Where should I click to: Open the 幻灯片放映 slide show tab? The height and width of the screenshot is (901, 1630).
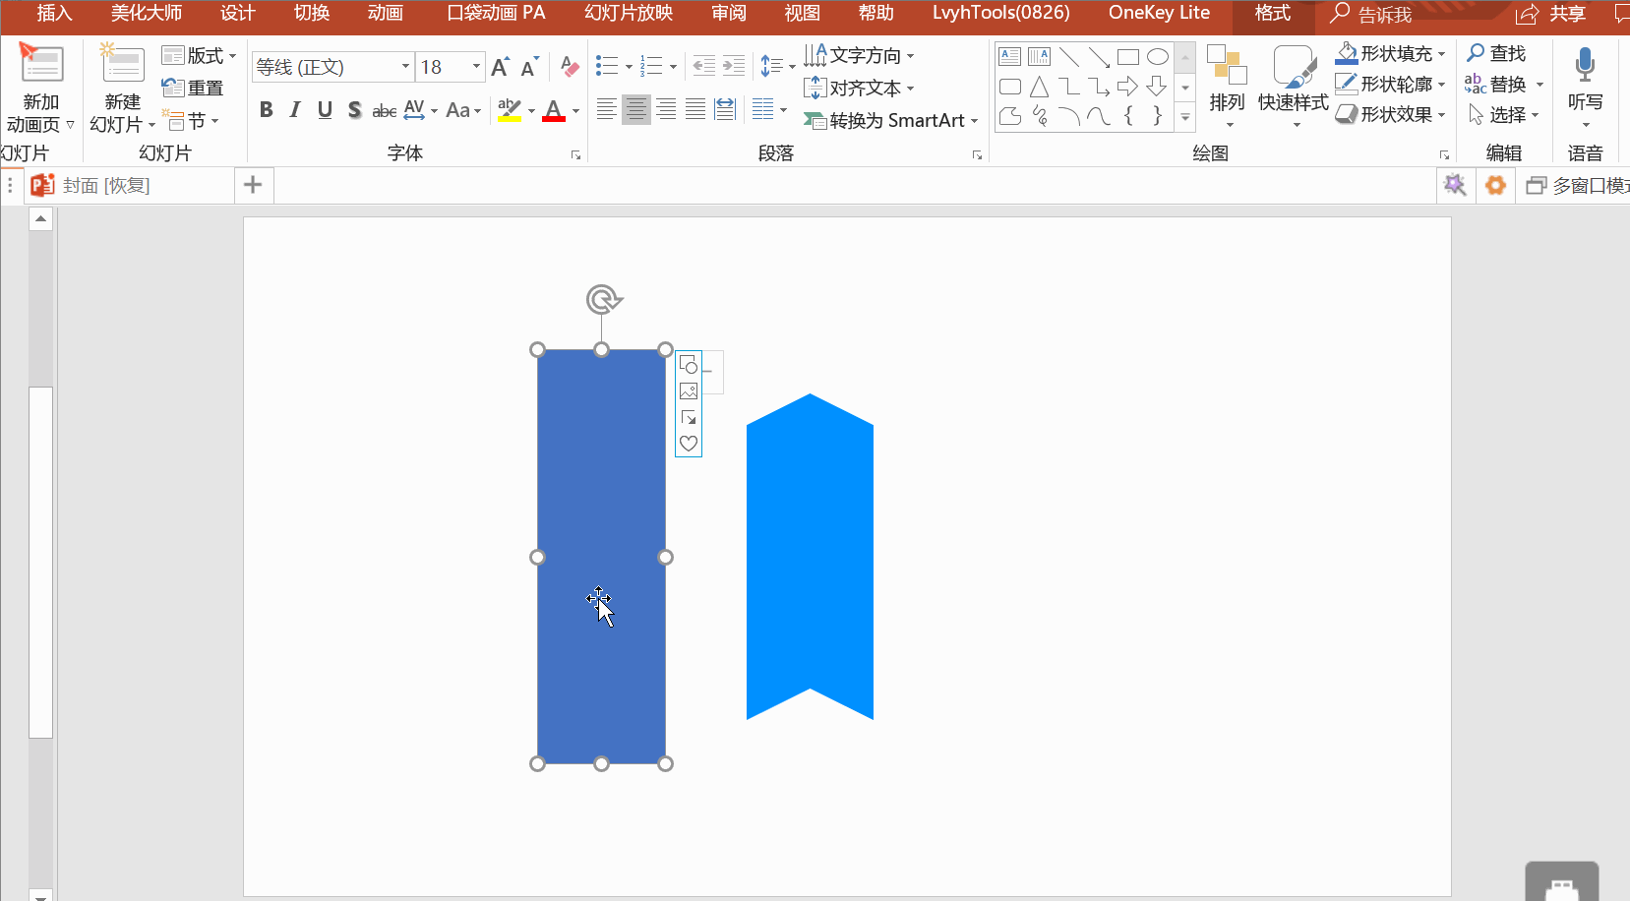coord(629,14)
